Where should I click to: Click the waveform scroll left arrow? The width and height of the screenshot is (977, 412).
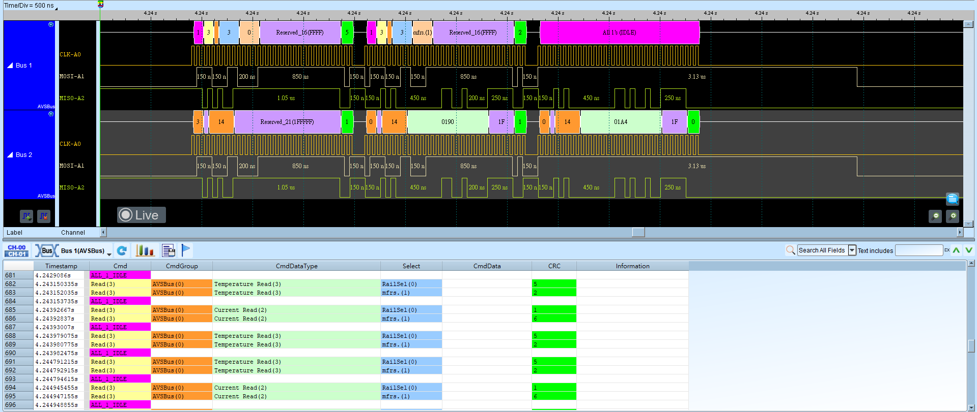103,232
